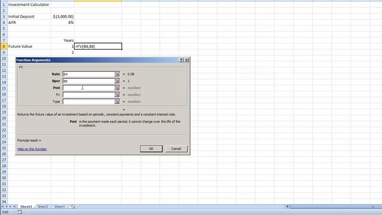The image size is (382, 215).
Task: Click the horizontal scrollbar left arrow
Action: [287, 207]
